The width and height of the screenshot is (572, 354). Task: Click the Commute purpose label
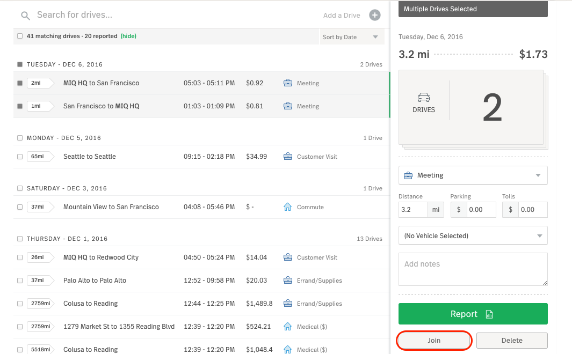coord(310,207)
